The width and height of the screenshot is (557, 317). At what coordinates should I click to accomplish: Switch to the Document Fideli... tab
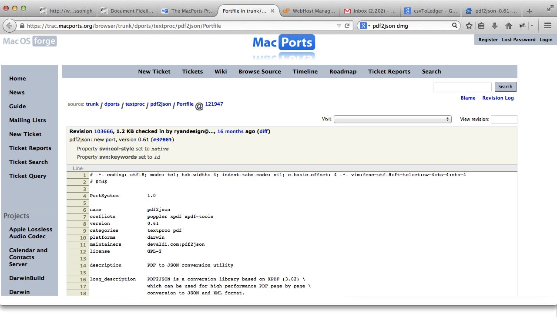click(x=127, y=11)
